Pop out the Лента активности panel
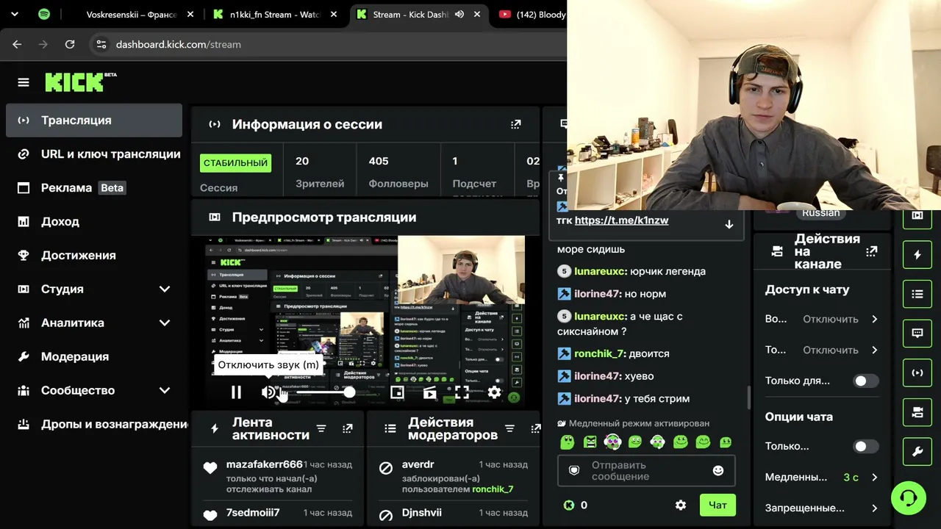 click(348, 428)
